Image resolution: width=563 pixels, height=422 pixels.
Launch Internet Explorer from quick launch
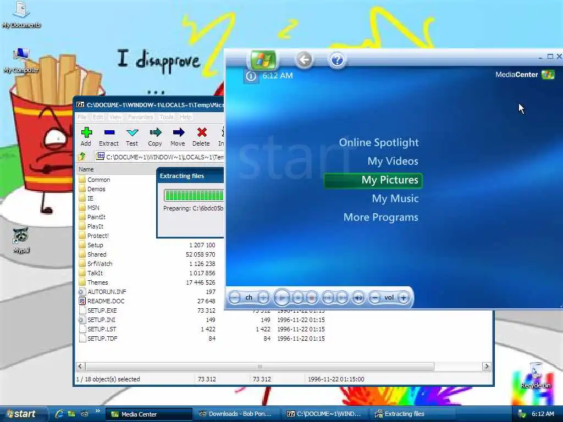click(x=59, y=414)
